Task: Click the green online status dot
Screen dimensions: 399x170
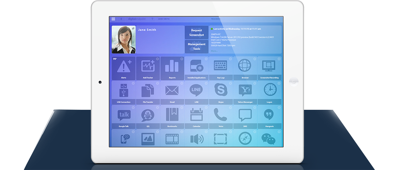Action: tap(212, 29)
